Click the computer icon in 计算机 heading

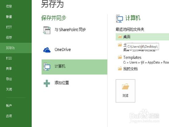pos(119,19)
